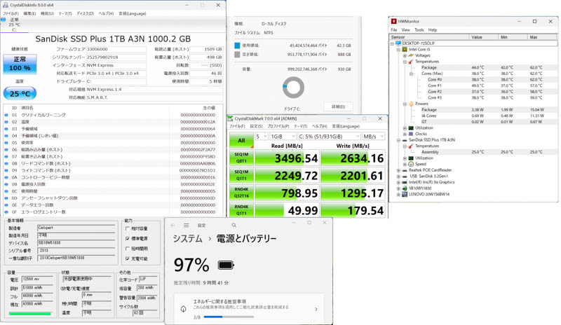The width and height of the screenshot is (561, 325).
Task: Click the battery icon next to 97%
Action: tap(226, 265)
